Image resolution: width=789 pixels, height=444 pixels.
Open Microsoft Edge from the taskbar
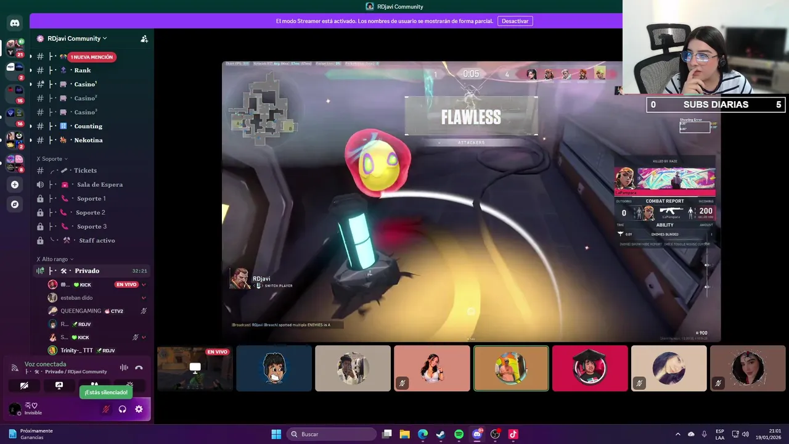tap(423, 434)
